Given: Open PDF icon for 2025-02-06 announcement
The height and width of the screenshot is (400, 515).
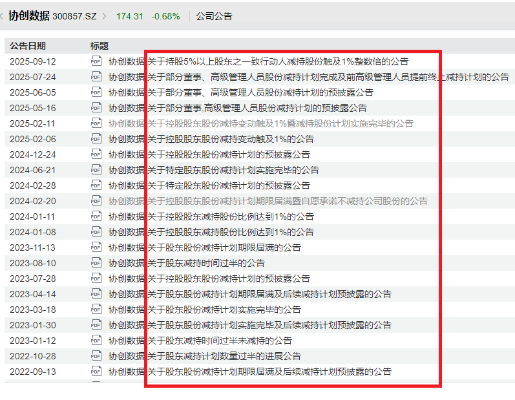Looking at the screenshot, I should click(x=96, y=138).
